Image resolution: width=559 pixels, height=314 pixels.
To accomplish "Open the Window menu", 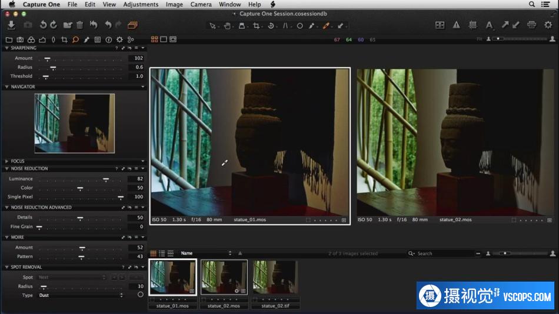I will tap(230, 4).
